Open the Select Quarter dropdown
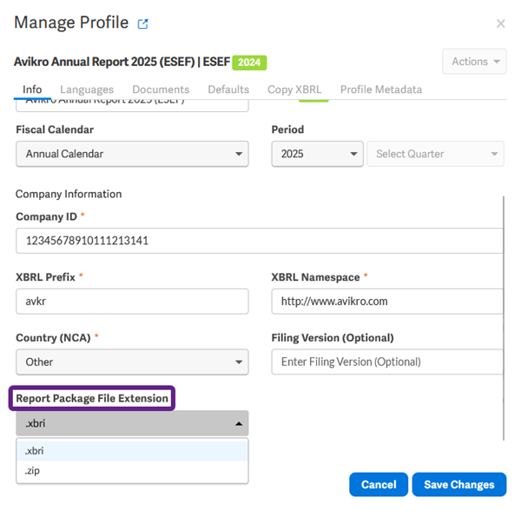Viewport: 521px width, 511px height. click(435, 154)
